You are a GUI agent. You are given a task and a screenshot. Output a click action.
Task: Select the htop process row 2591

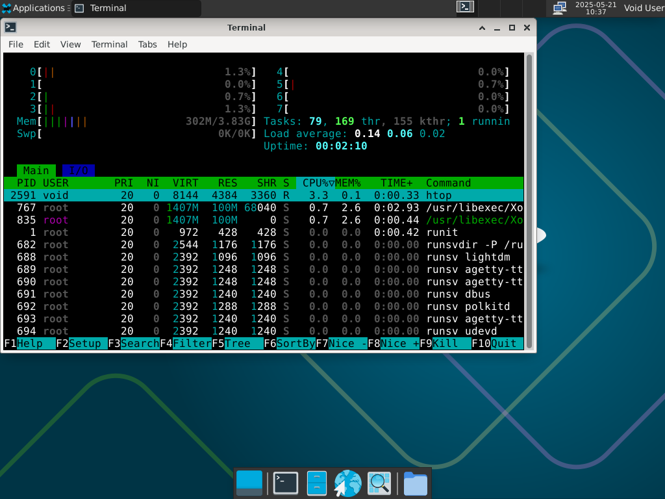tap(264, 195)
